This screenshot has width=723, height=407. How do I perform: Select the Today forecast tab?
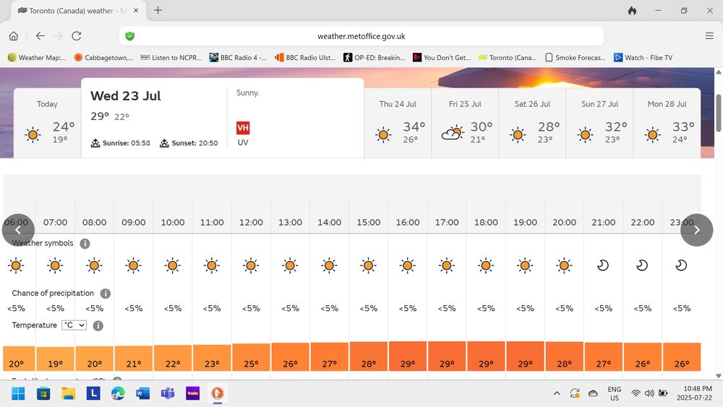coord(48,123)
